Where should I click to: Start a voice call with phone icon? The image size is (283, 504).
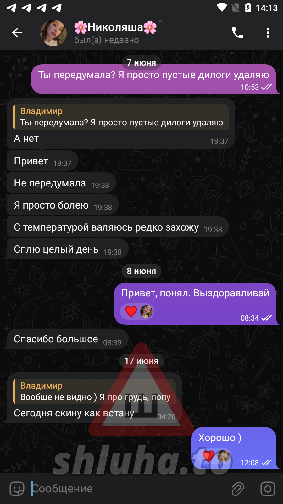coord(238,33)
